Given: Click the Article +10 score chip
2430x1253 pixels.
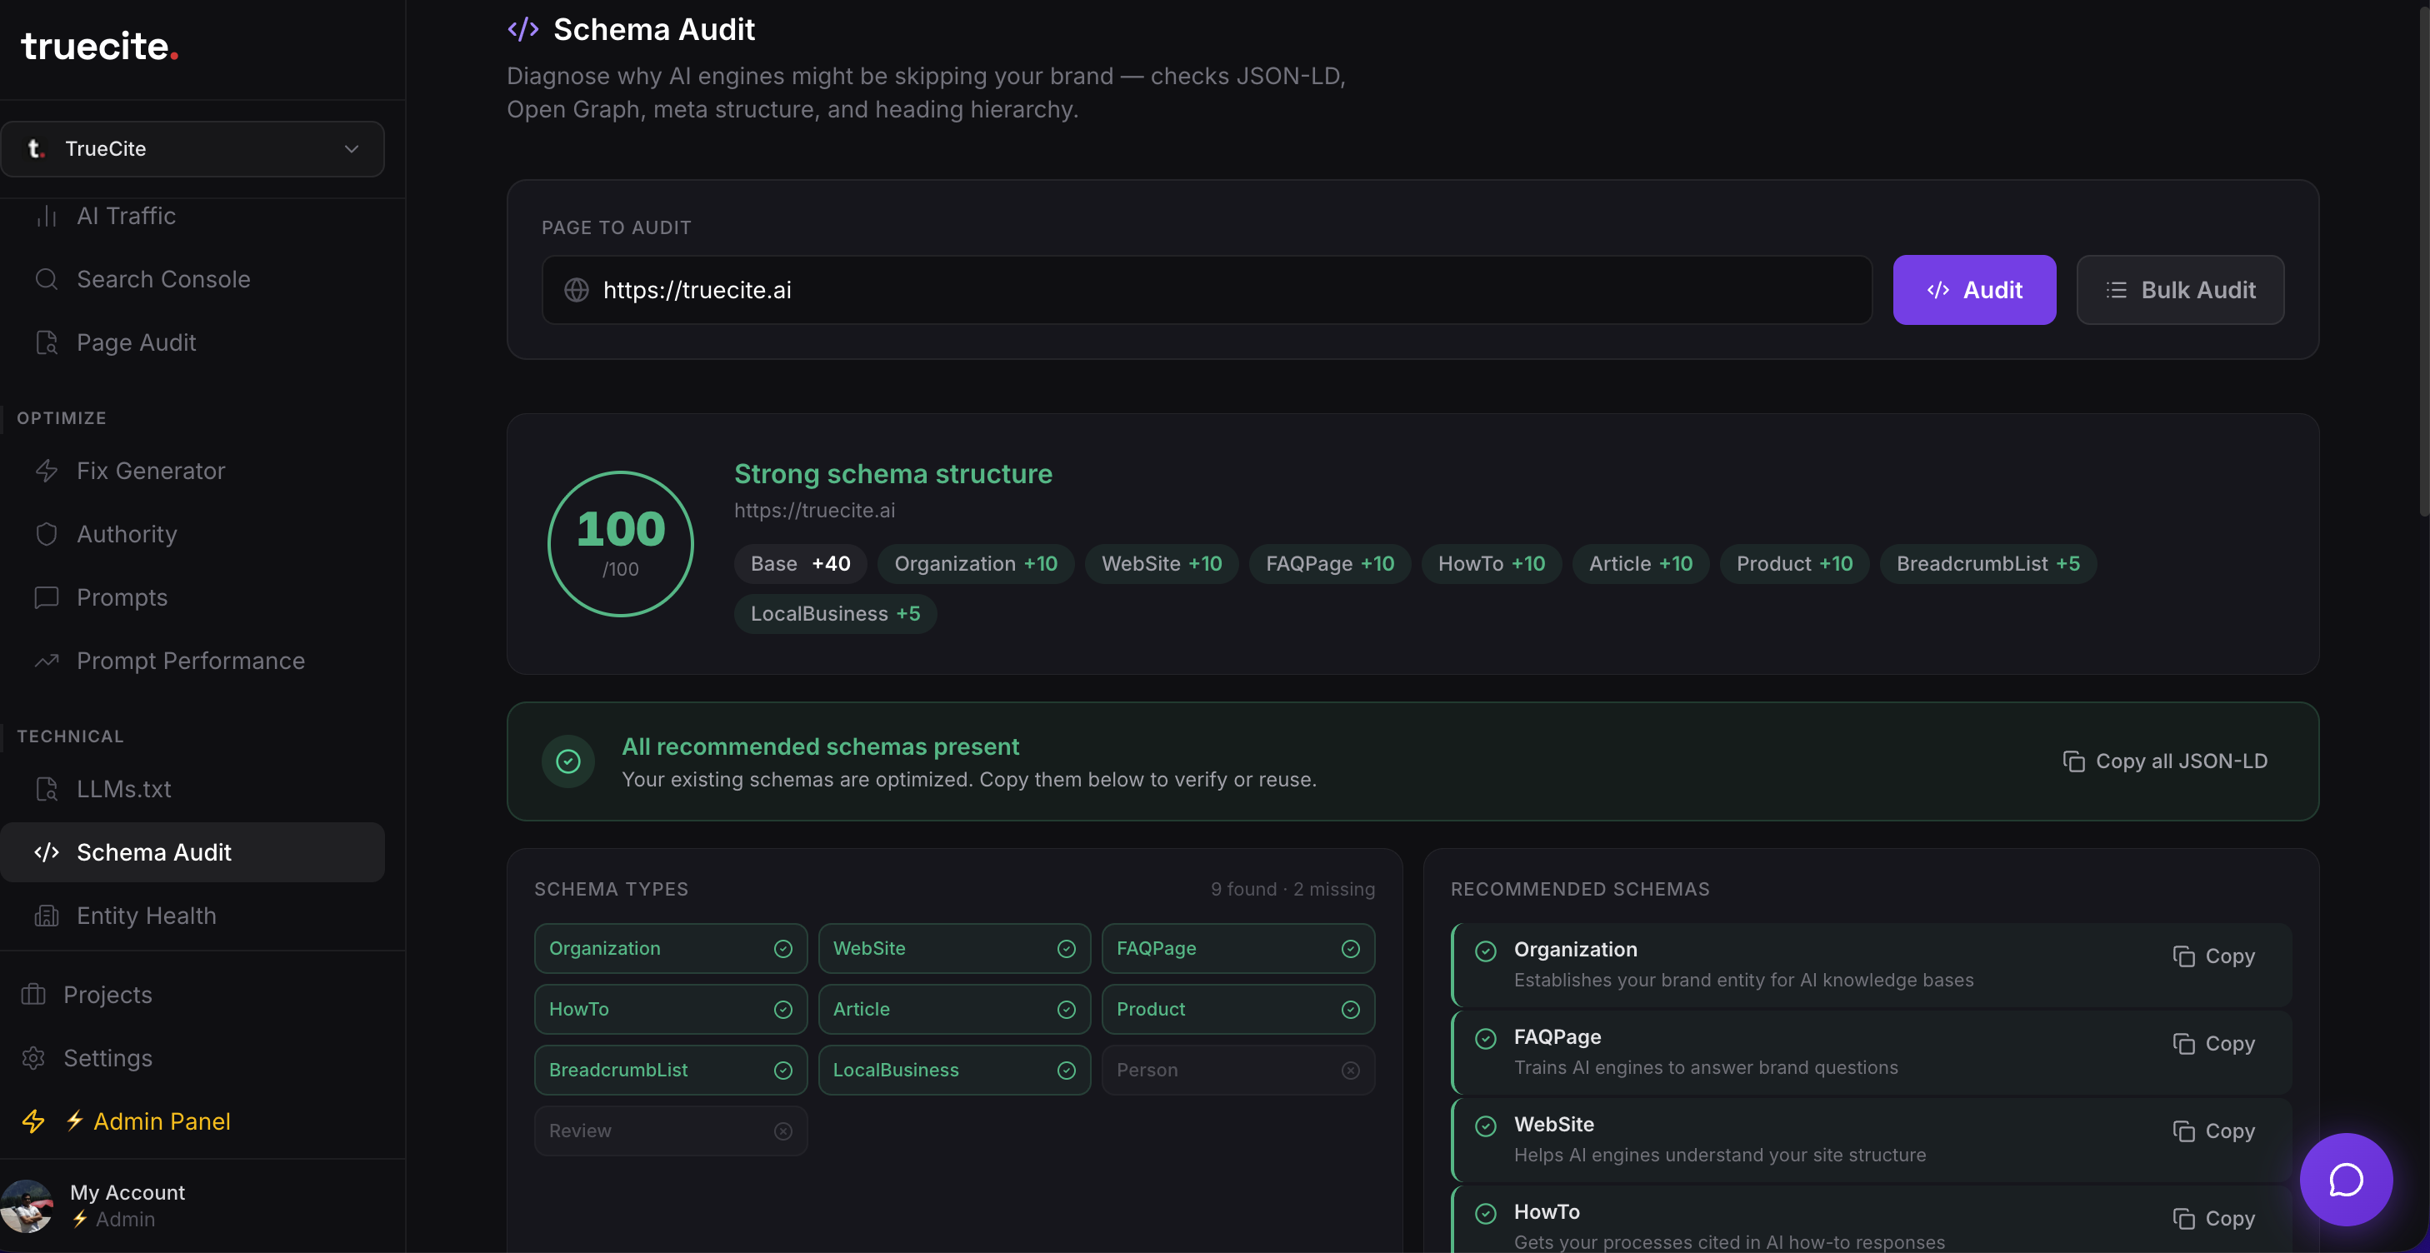Looking at the screenshot, I should [1641, 564].
